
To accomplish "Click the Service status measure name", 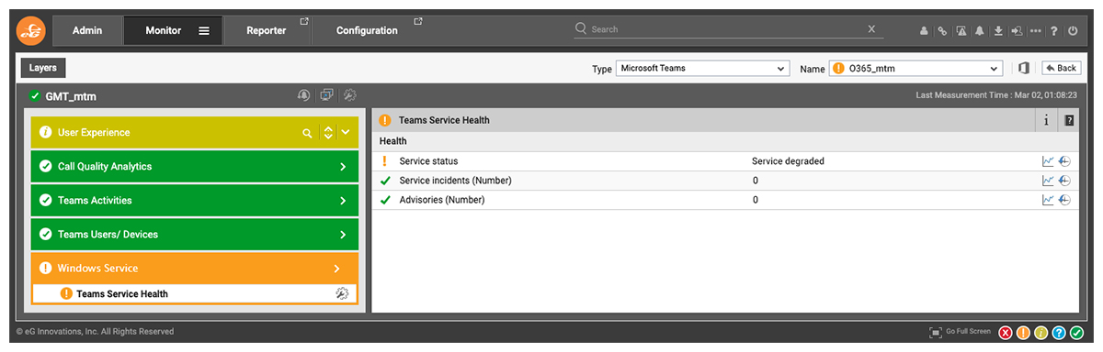I will coord(428,161).
